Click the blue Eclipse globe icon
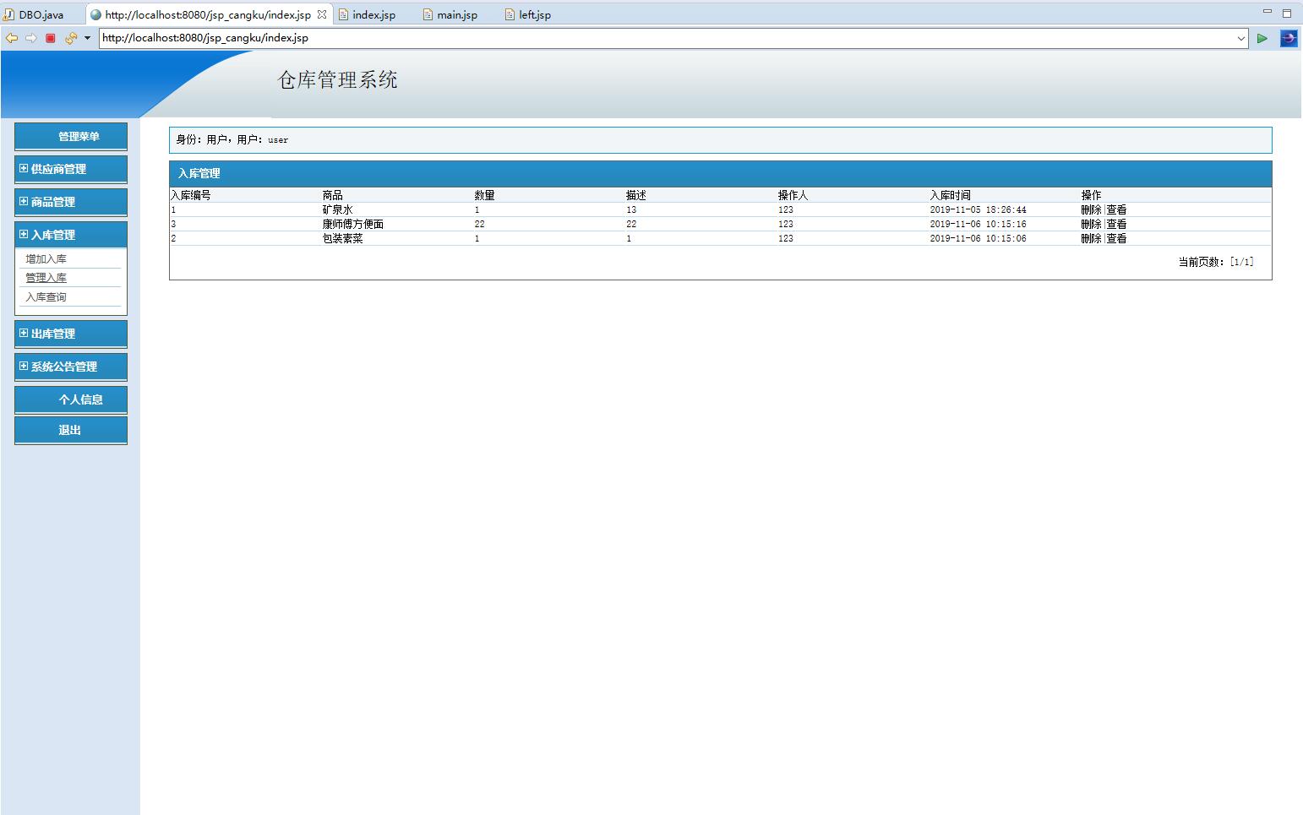This screenshot has height=815, width=1303. point(1289,38)
